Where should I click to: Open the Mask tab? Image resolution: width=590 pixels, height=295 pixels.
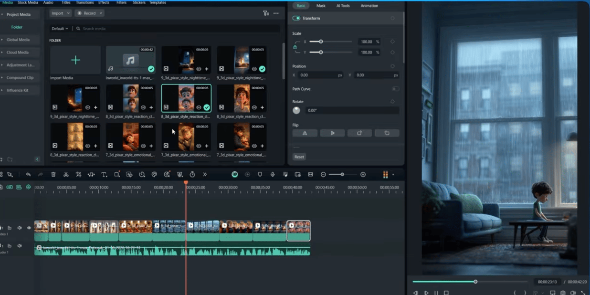321,6
